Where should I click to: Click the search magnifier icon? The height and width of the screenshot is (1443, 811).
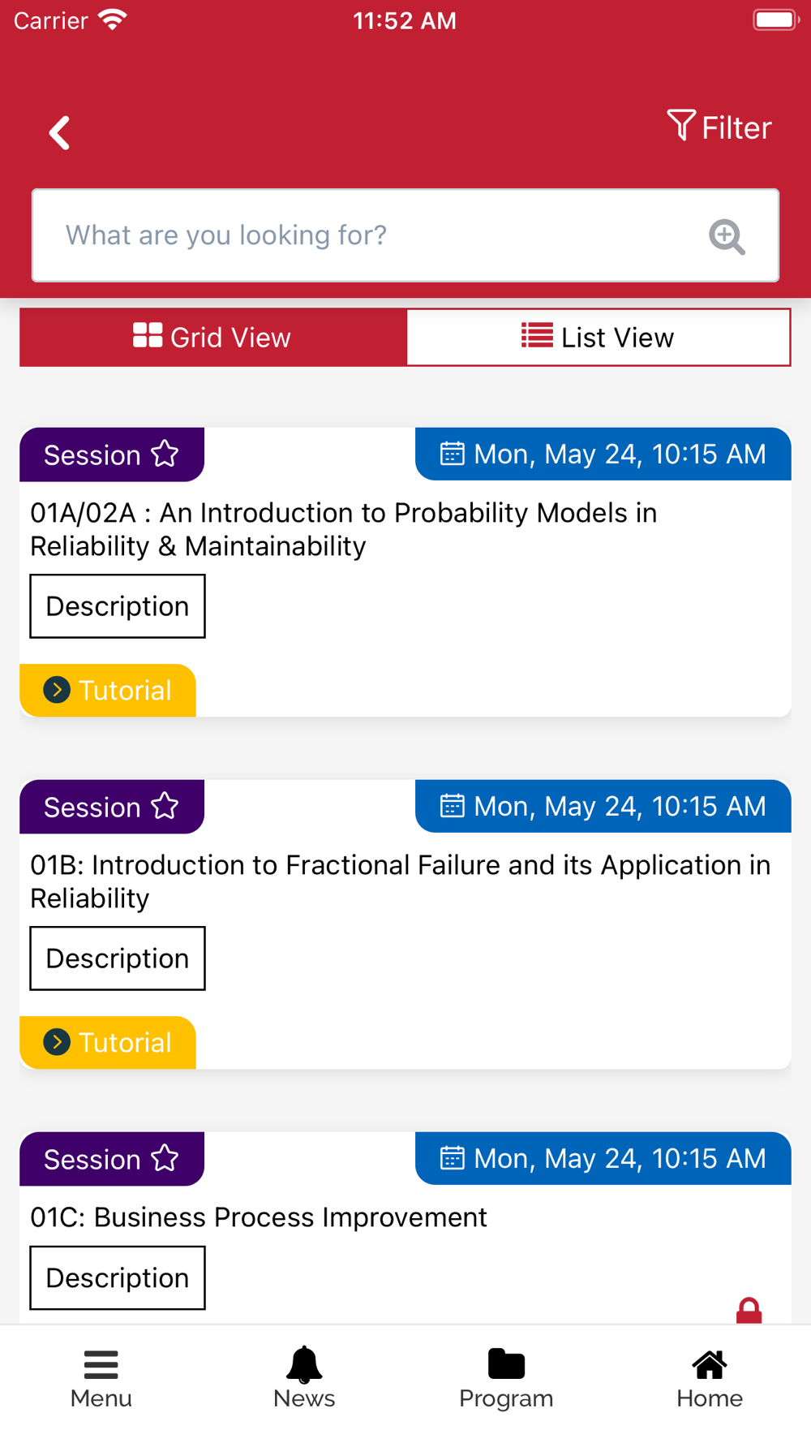[x=727, y=236]
